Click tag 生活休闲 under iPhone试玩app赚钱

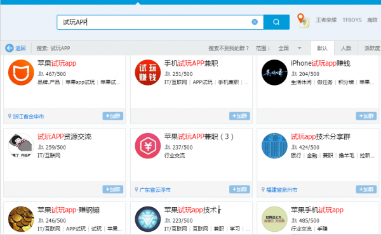pos(301,82)
